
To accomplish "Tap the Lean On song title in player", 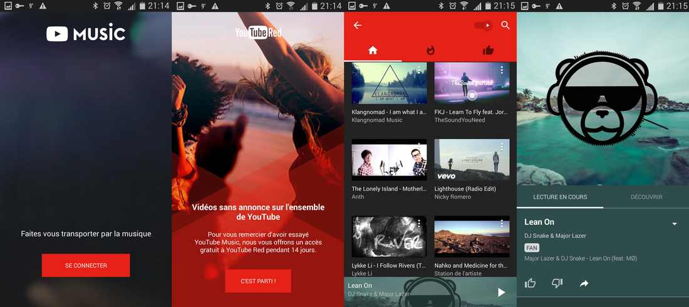I will coord(539,222).
